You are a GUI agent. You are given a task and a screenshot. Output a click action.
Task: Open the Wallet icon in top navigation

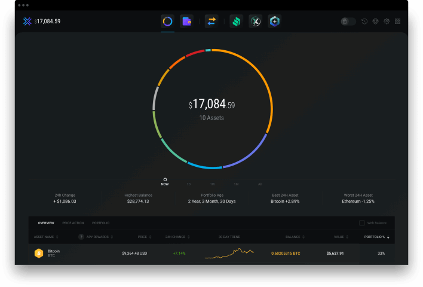click(x=186, y=22)
